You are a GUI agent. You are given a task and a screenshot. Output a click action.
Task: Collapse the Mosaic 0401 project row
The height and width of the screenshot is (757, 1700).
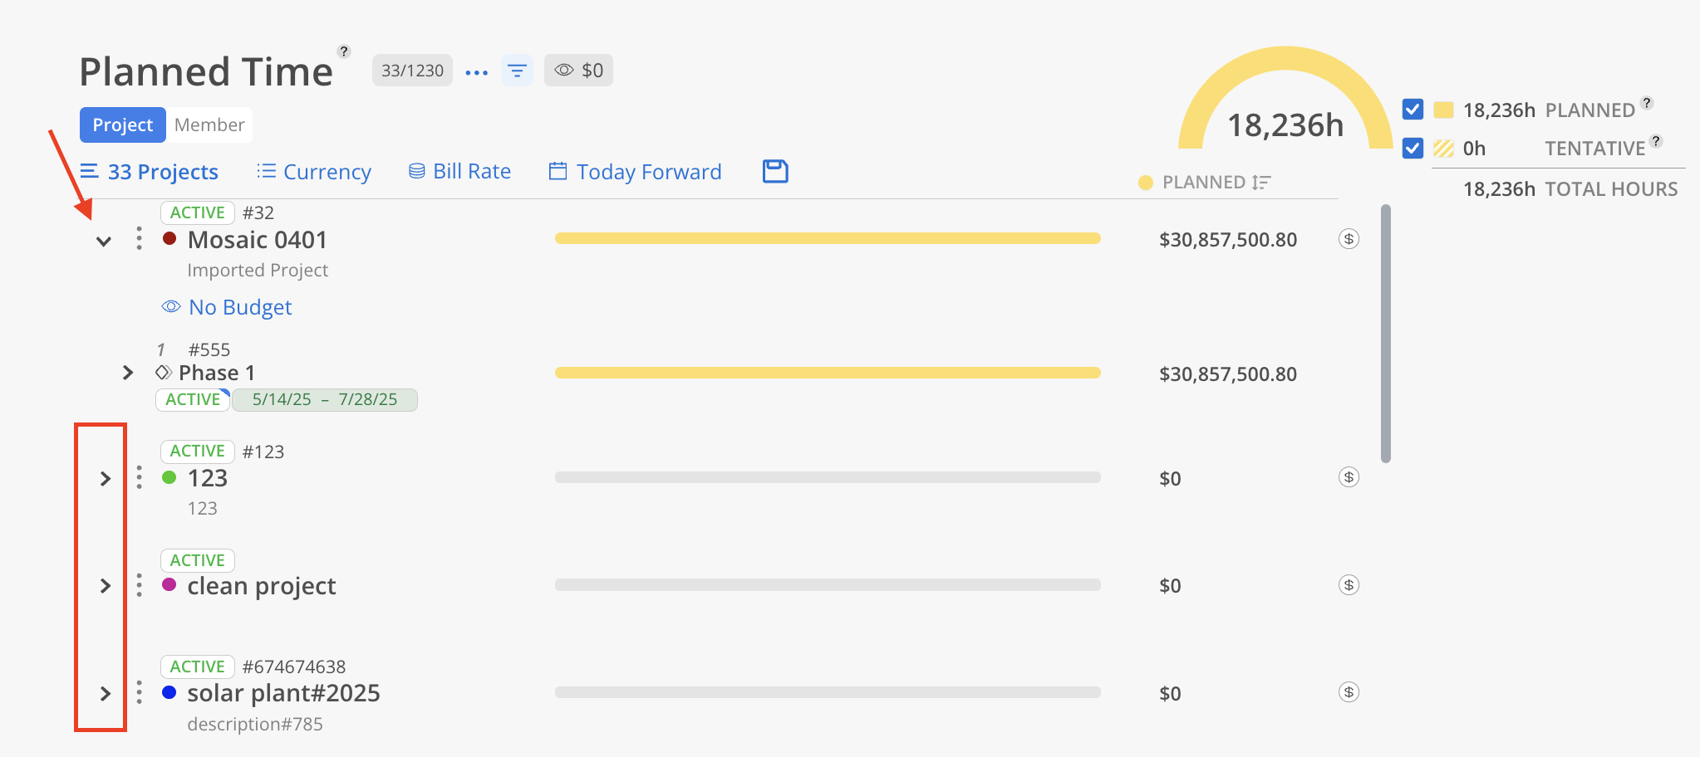(104, 242)
